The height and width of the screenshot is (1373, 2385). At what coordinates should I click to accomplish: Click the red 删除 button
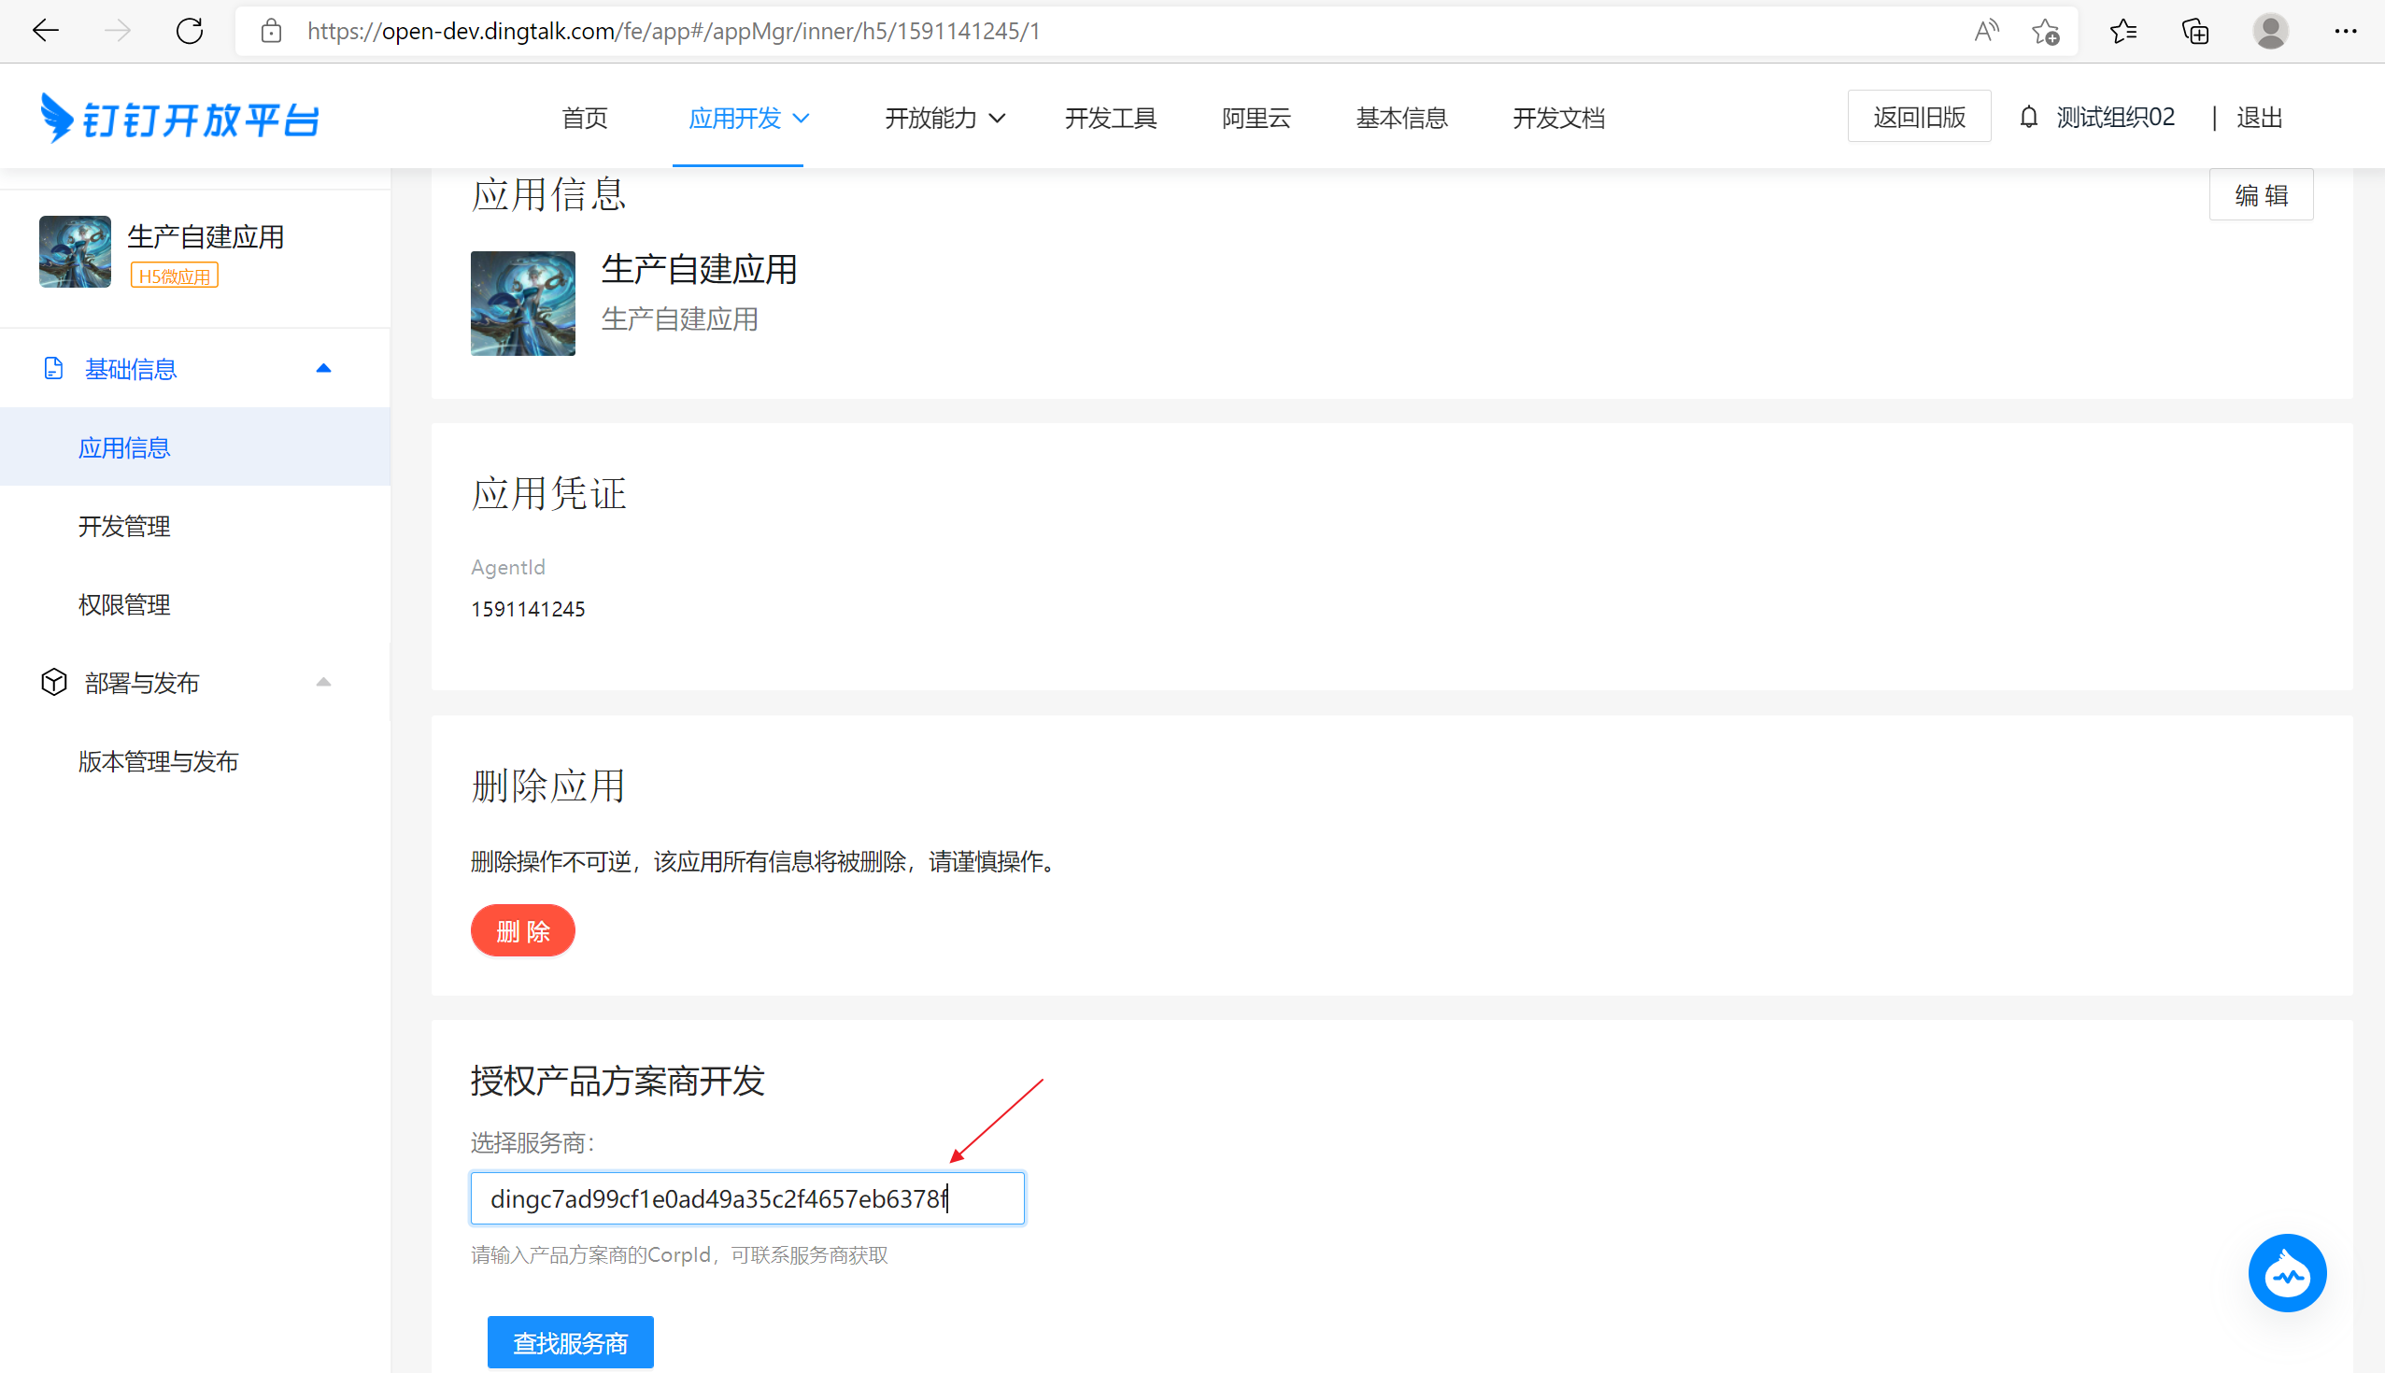tap(522, 930)
